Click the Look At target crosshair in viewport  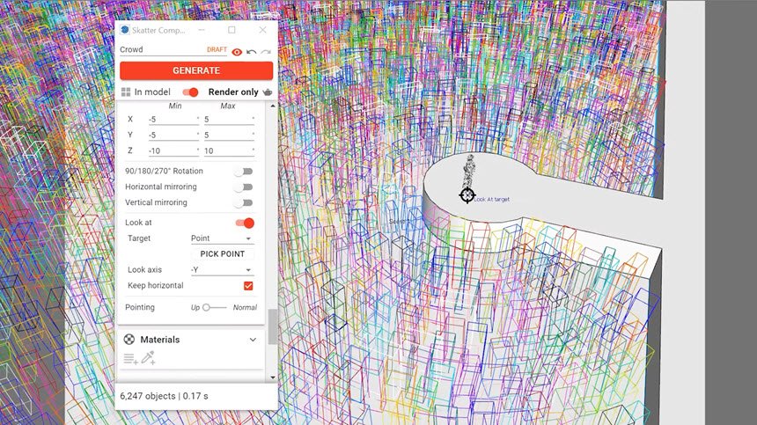467,194
